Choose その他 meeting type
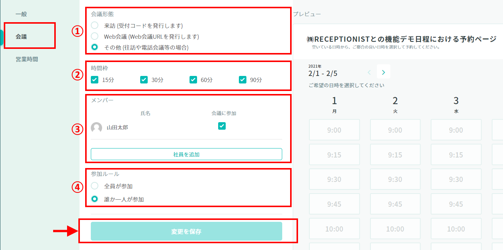 click(x=95, y=47)
